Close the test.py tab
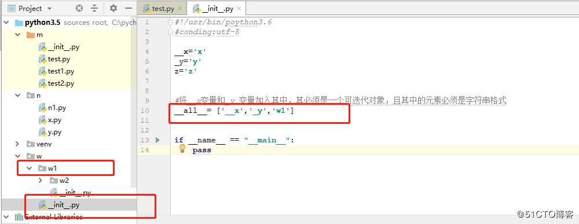 pos(179,9)
